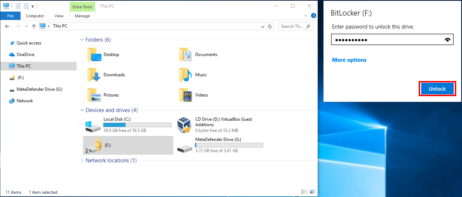Select MetaDefender Drive (G:) in navigation pane
The image size is (462, 197).
[x=39, y=89]
